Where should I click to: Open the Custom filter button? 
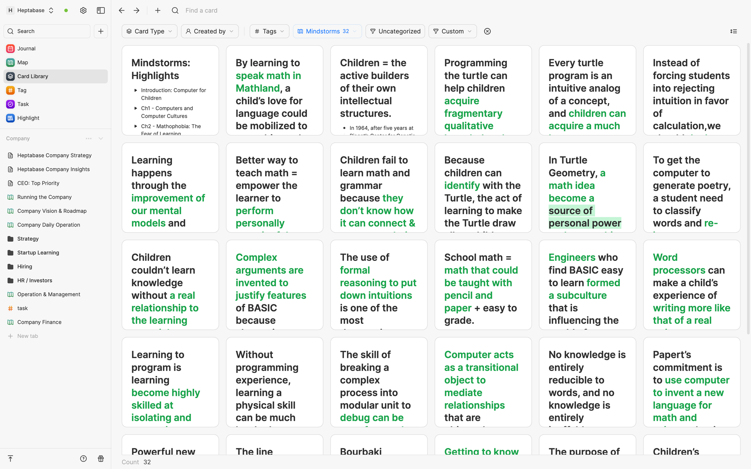pyautogui.click(x=452, y=31)
